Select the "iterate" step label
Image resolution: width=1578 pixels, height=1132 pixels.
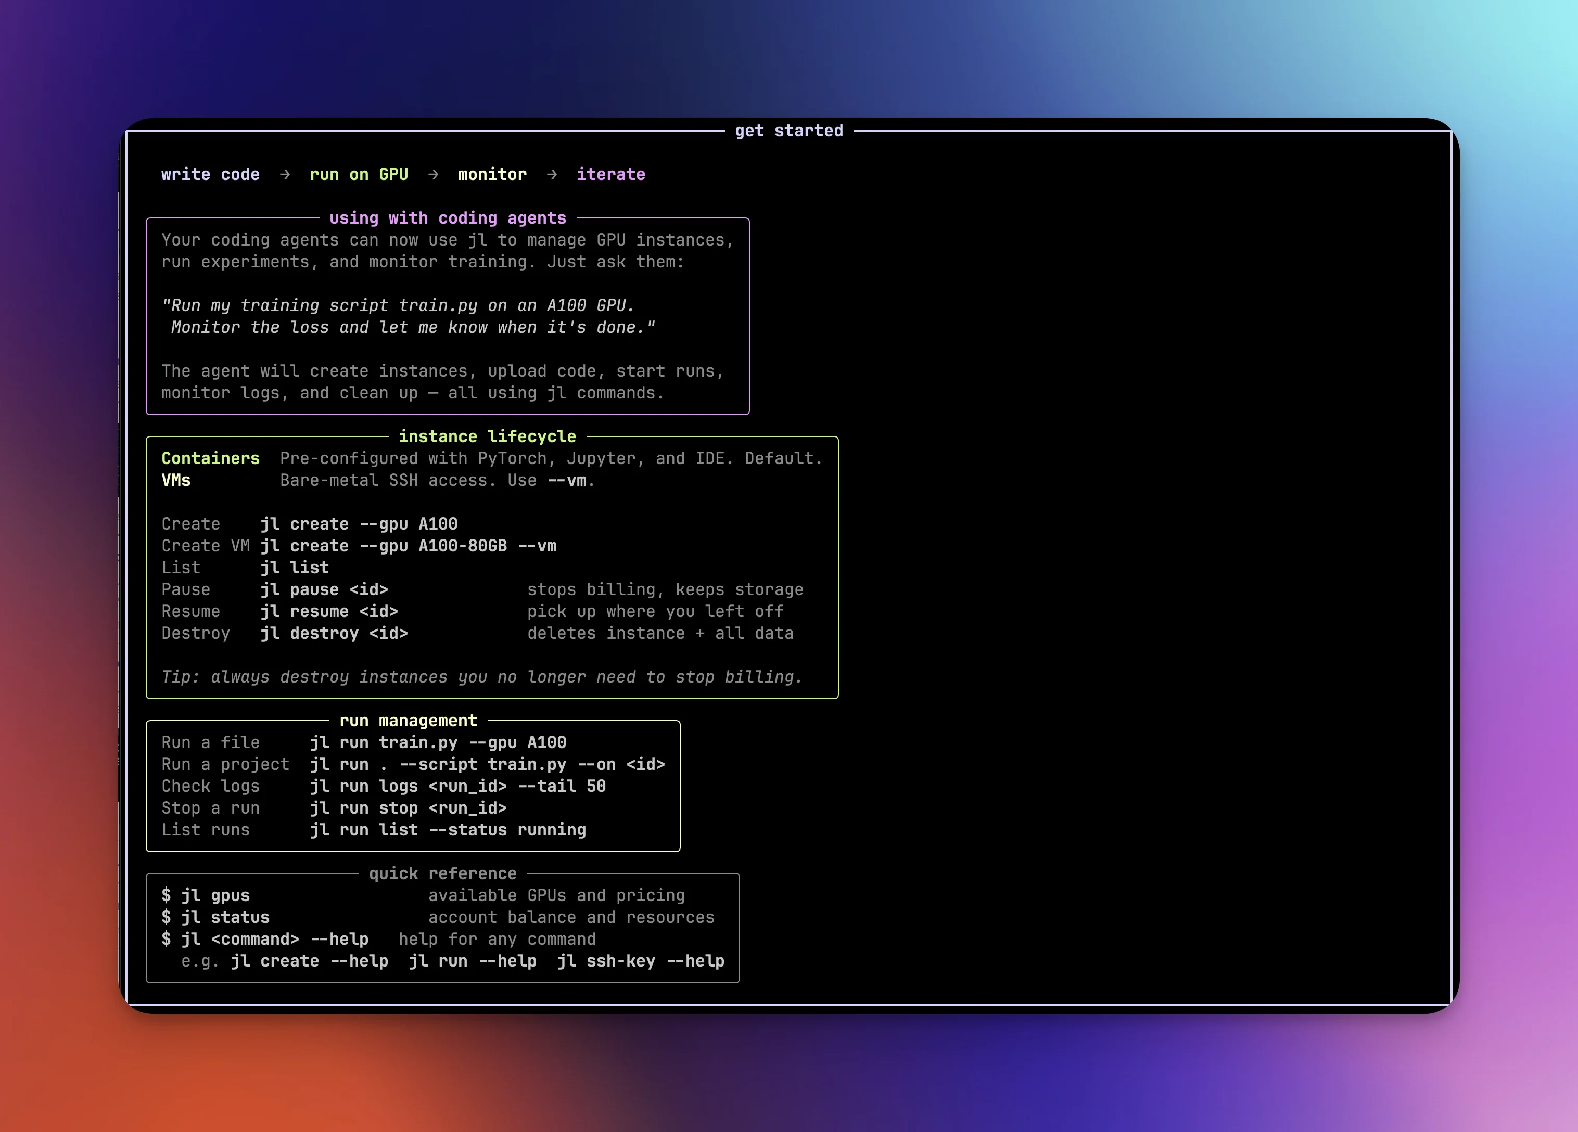(611, 174)
